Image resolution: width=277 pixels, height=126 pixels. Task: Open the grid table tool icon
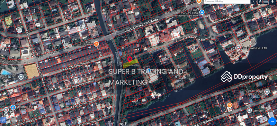[266, 2]
